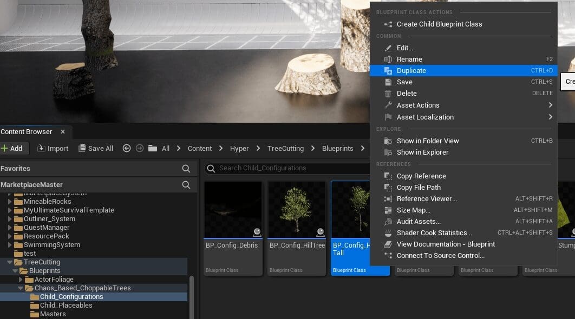This screenshot has height=319, width=575.
Task: Choose Duplicate in the context menu
Action: point(411,71)
